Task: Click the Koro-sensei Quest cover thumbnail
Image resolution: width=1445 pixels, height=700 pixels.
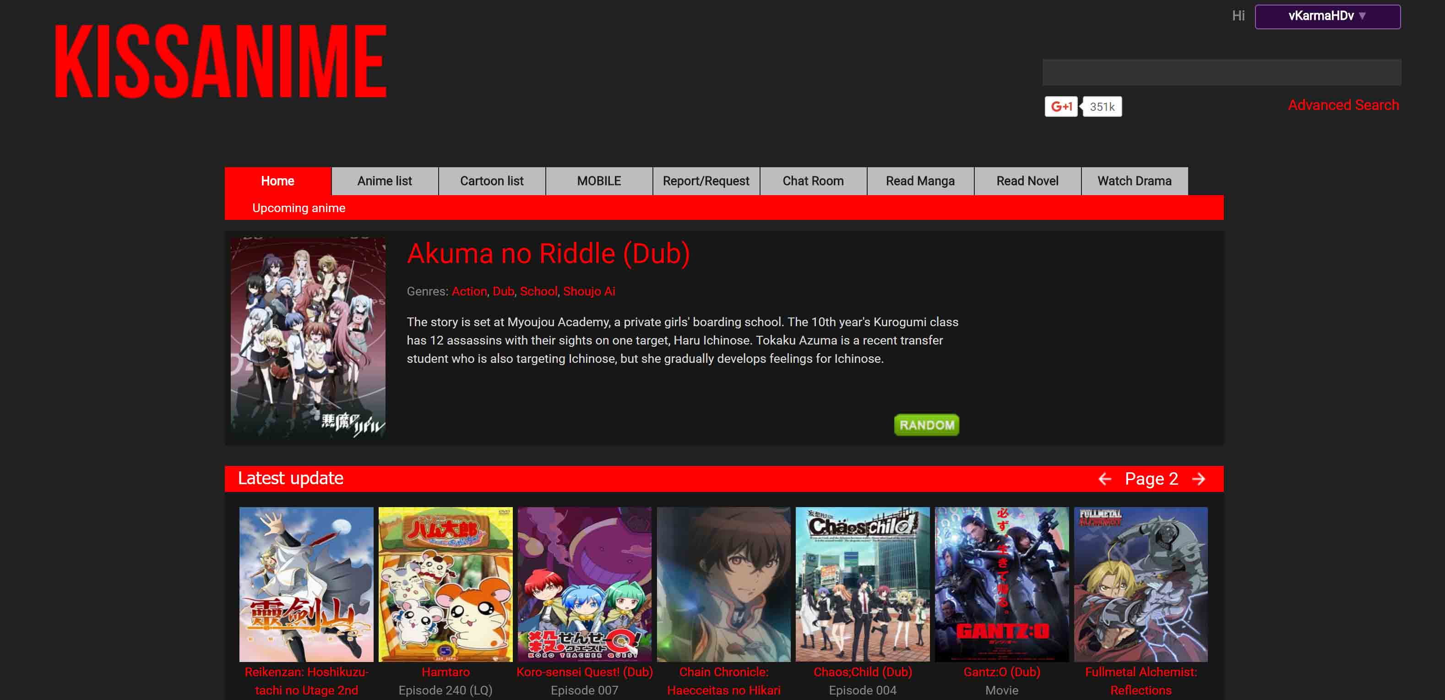Action: click(x=585, y=585)
